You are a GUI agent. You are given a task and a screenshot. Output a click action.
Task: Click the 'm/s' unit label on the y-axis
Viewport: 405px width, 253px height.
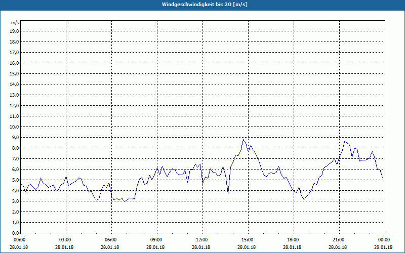[x=15, y=23]
